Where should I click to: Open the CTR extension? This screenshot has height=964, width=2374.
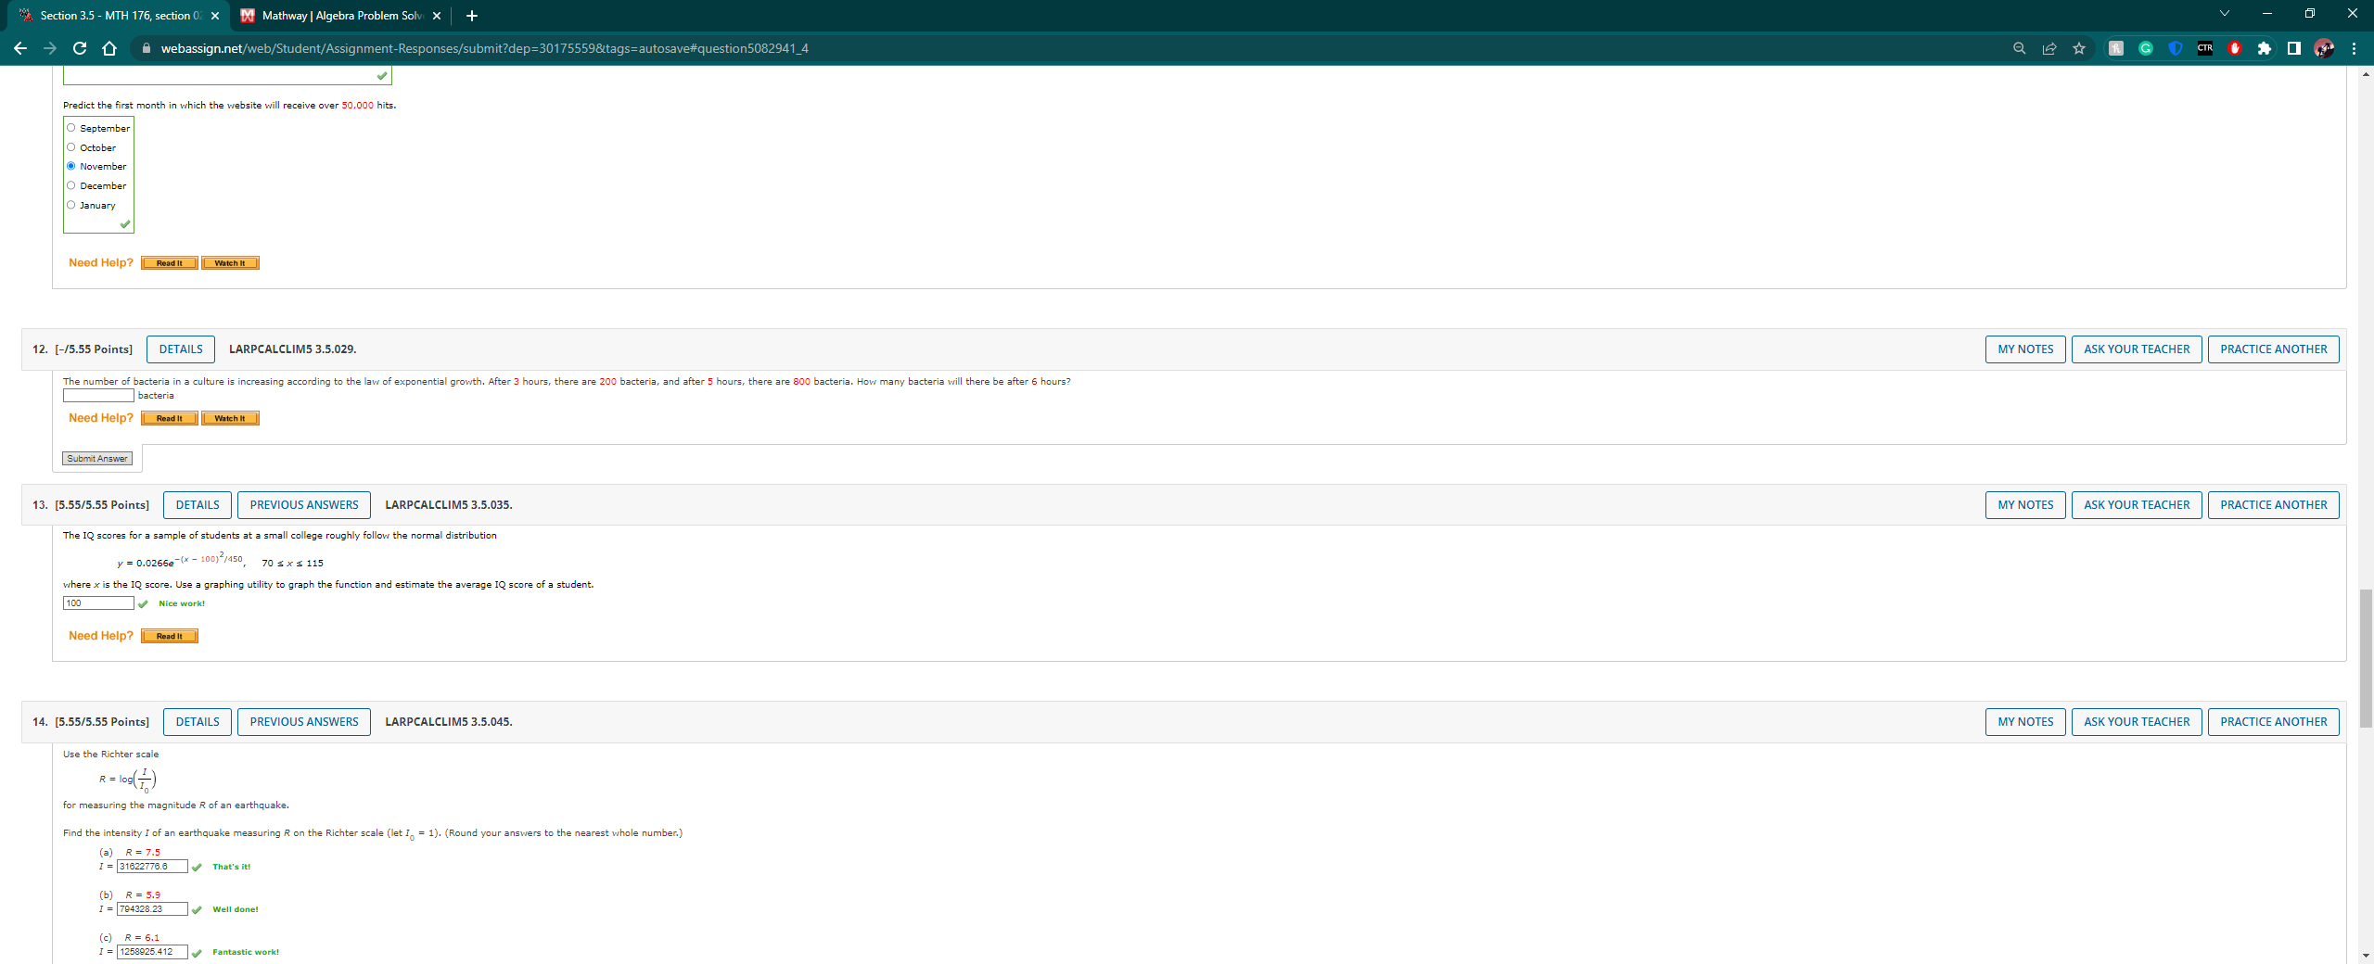[2205, 48]
